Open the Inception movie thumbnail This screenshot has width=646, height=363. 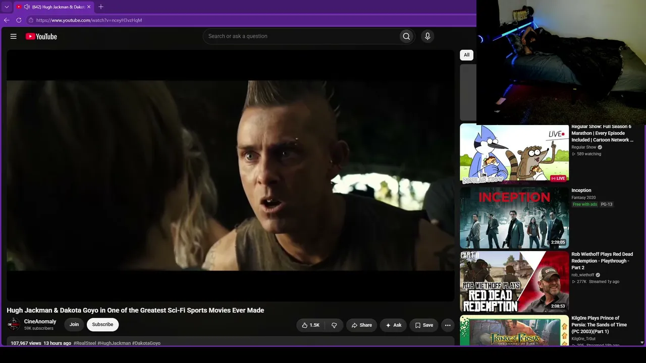click(514, 218)
